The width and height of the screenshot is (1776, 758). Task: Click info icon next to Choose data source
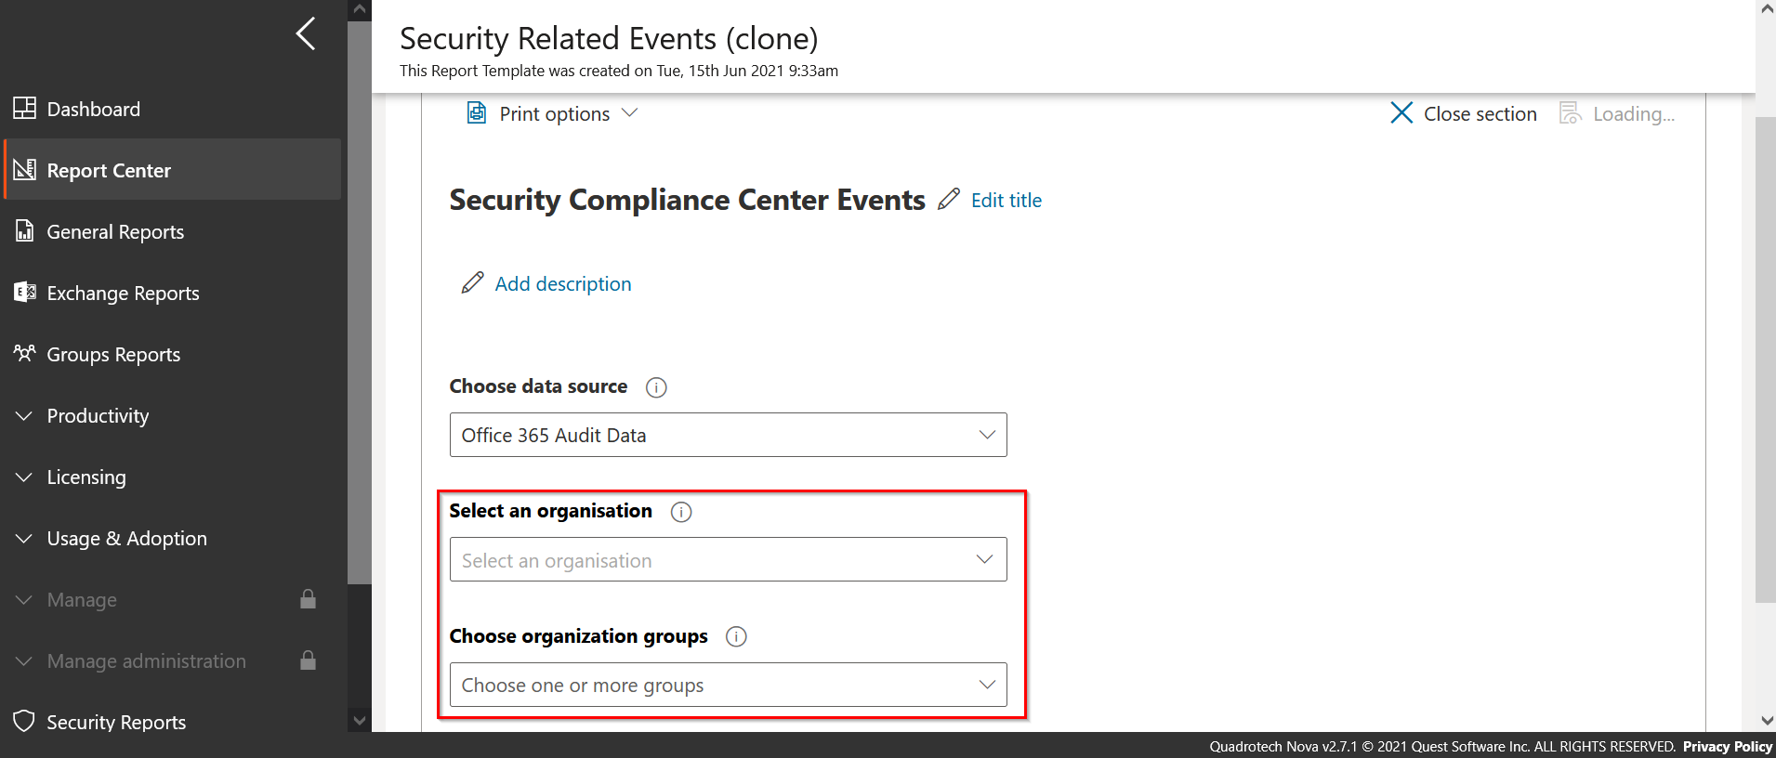[x=656, y=387]
